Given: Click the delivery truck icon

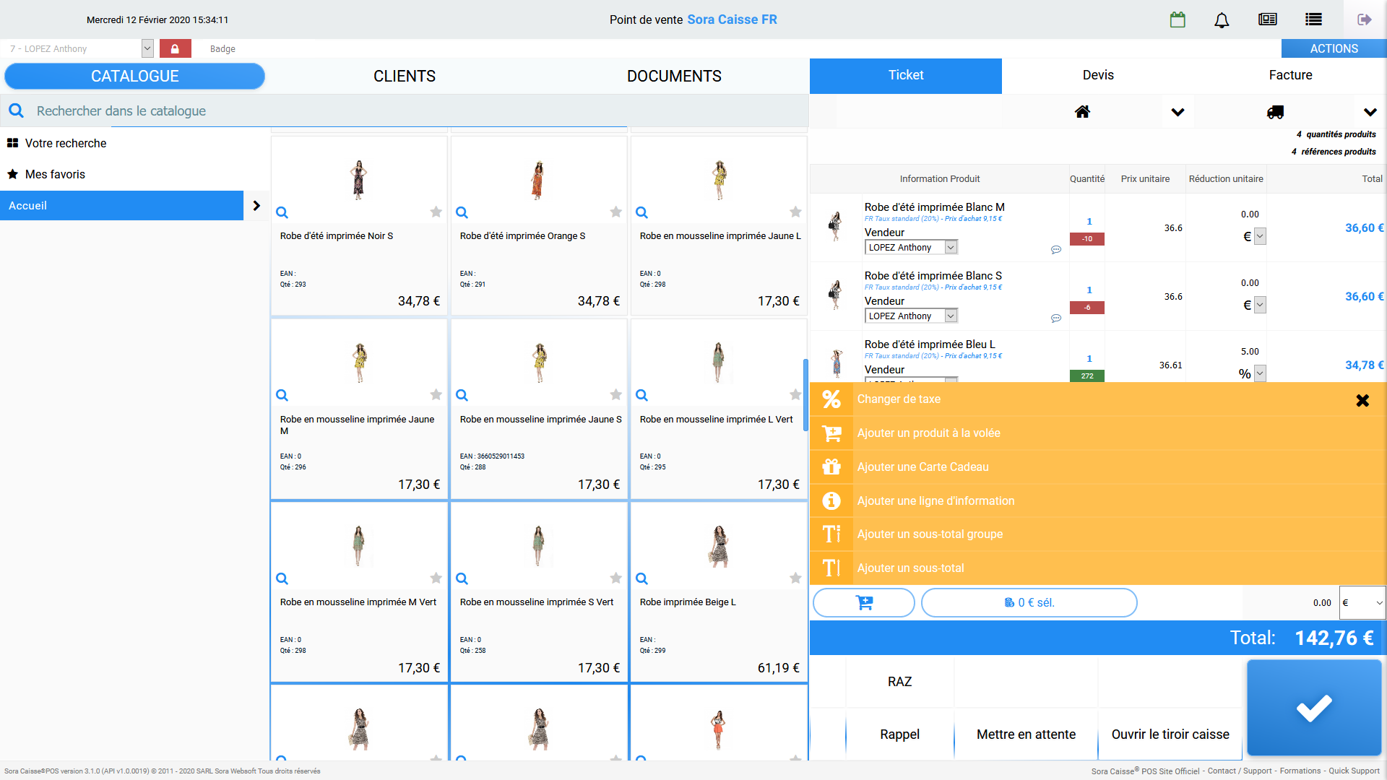Looking at the screenshot, I should pos(1275,112).
